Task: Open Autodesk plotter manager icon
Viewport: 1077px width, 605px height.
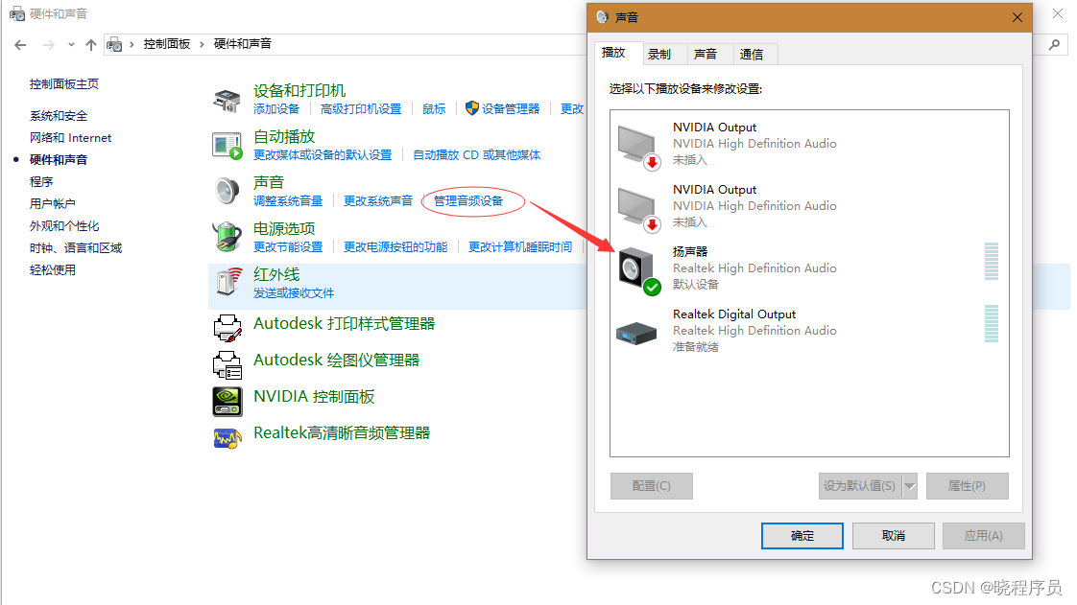Action: 227,364
